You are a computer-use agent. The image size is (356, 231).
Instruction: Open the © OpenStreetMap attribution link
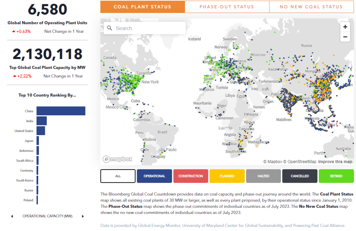pos(300,162)
